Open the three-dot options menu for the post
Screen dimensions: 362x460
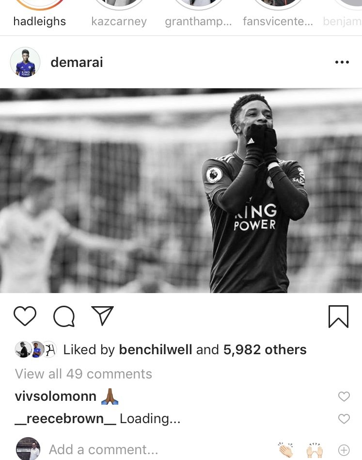[342, 62]
